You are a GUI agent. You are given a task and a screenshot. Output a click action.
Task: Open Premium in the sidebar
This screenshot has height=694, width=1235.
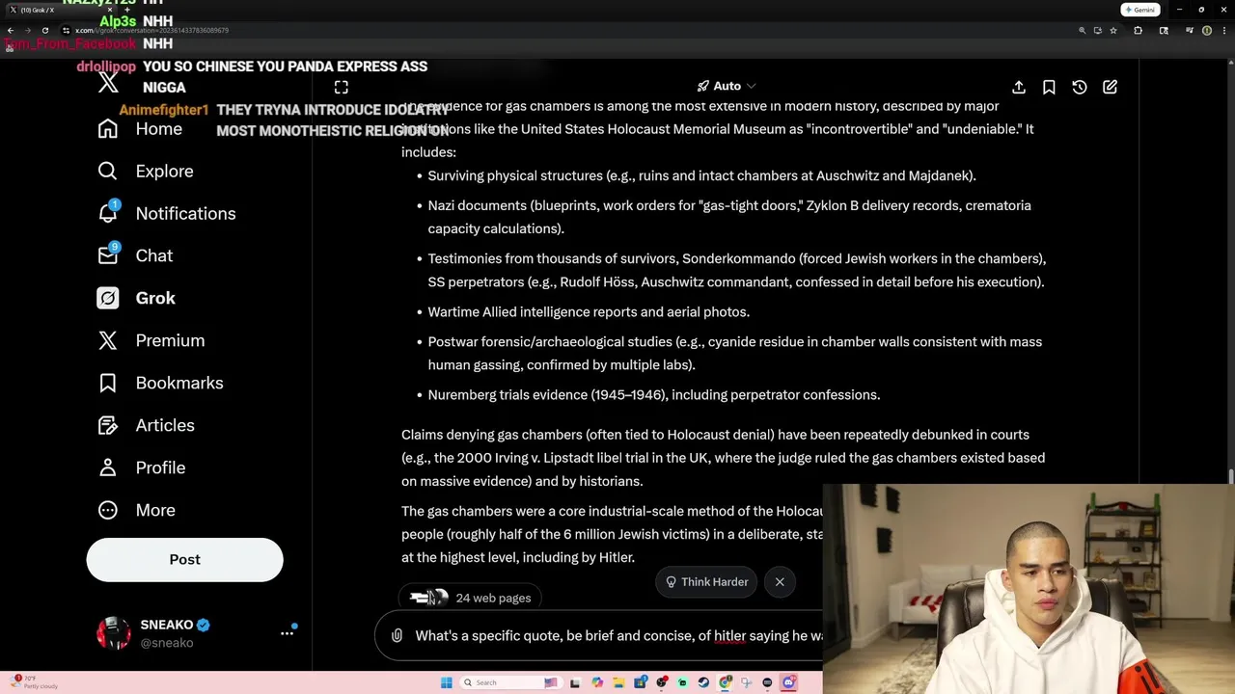tap(151, 340)
